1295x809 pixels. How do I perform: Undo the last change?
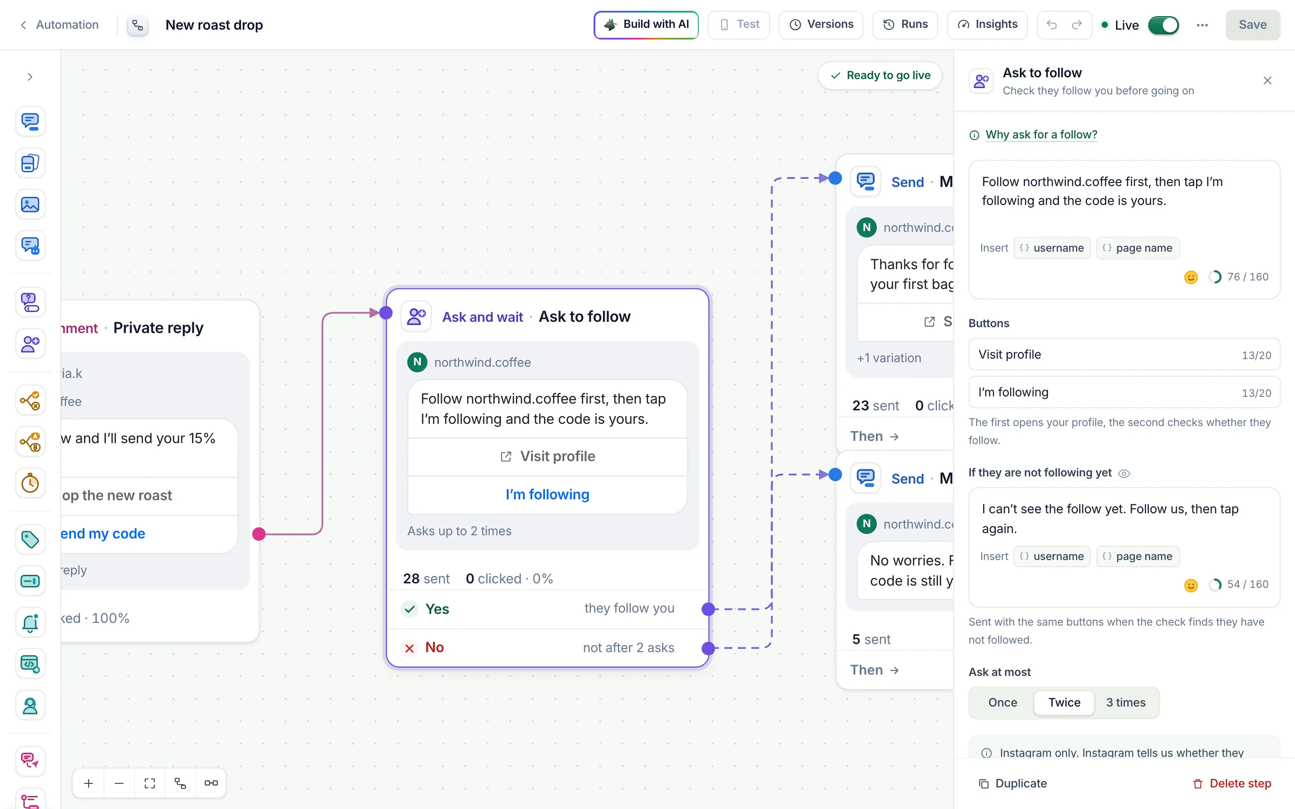[x=1052, y=25]
